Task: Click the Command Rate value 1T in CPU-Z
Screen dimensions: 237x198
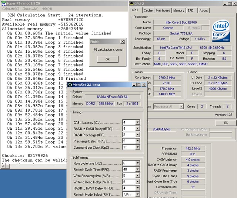Action: tap(193, 187)
